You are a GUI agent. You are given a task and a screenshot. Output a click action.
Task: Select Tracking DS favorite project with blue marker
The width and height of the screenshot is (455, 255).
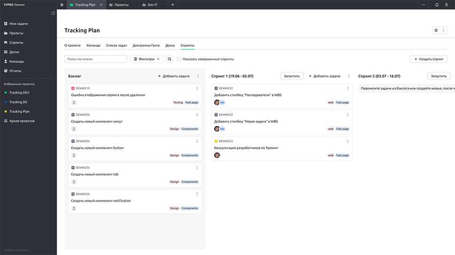tap(19, 102)
